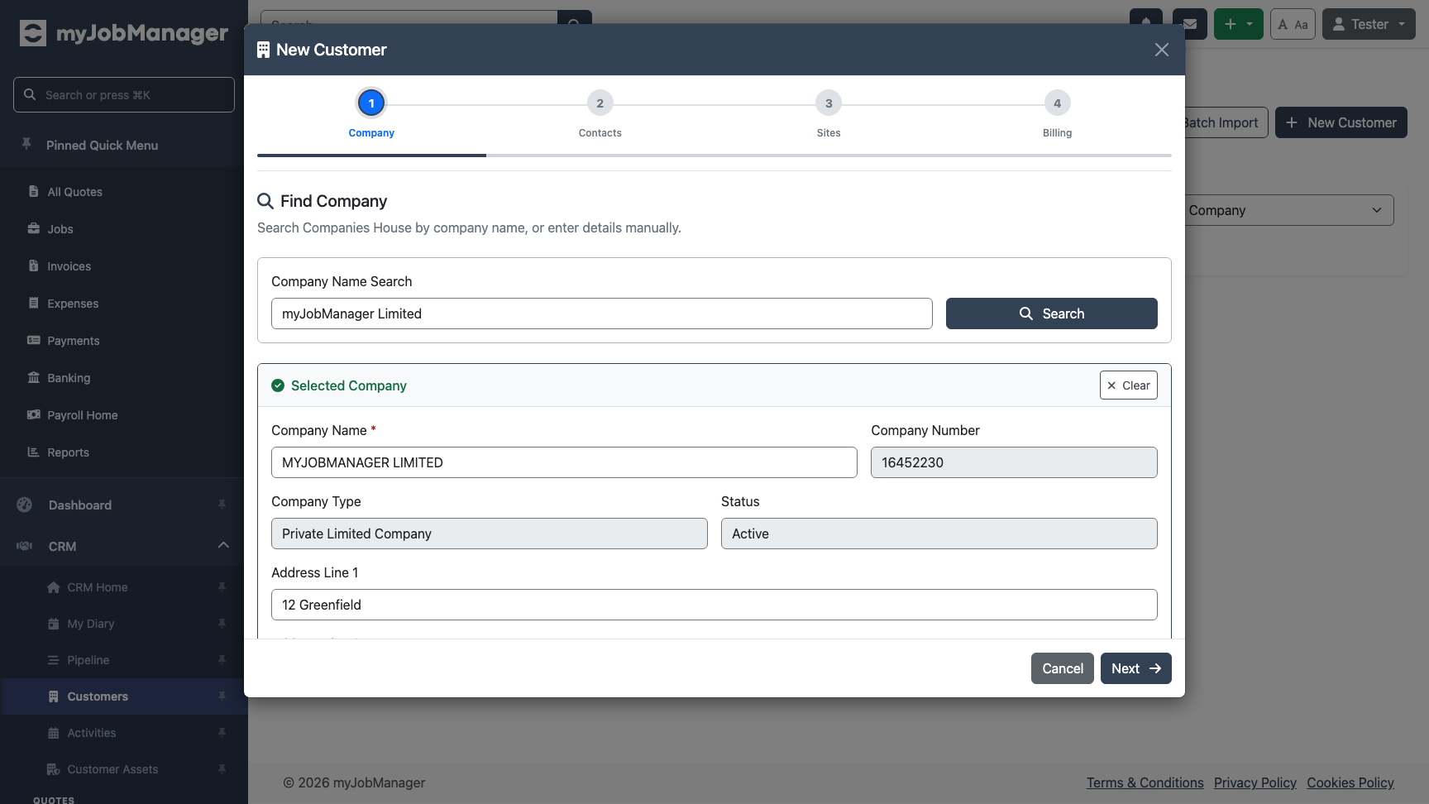Screen dimensions: 1429x804
Task: Click the Status field showing Active
Action: click(x=939, y=534)
